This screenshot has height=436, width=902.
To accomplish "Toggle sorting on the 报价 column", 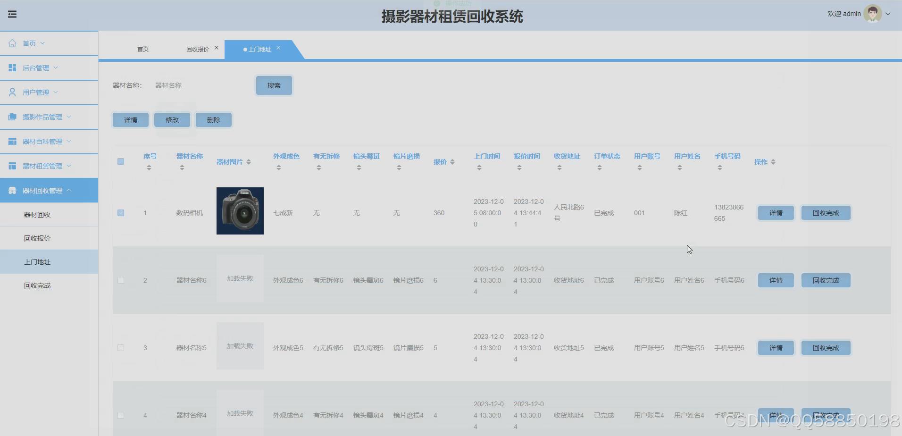I will [x=451, y=161].
